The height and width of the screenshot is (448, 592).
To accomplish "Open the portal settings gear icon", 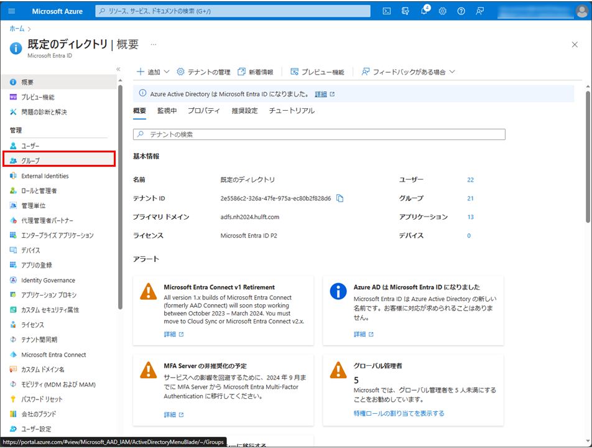I will click(442, 11).
